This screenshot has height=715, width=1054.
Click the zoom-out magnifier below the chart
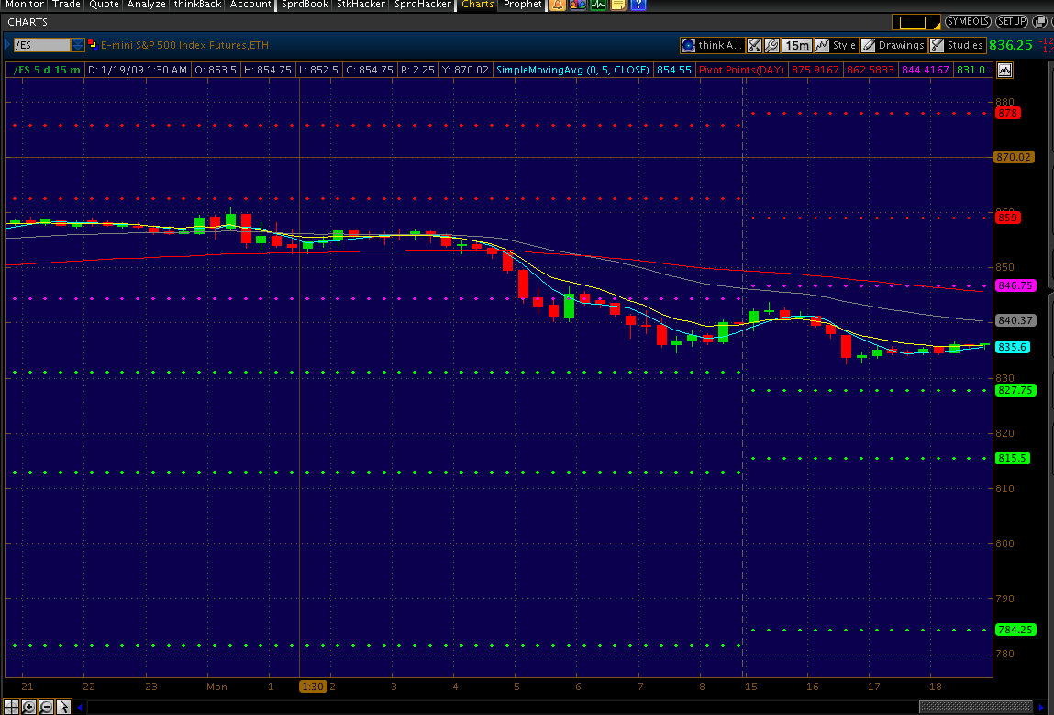click(46, 707)
